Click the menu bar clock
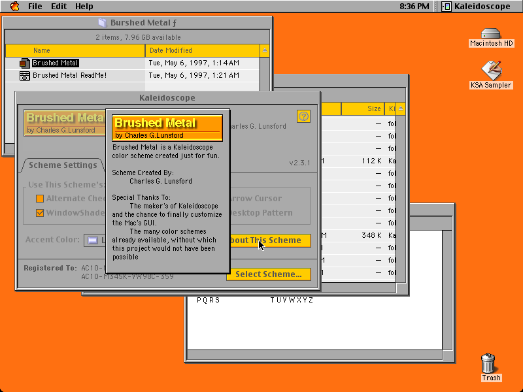523x392 pixels. tap(414, 7)
